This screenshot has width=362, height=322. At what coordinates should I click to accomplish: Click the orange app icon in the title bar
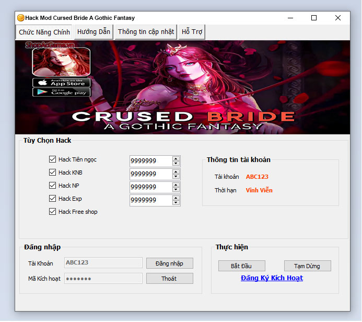(x=21, y=18)
